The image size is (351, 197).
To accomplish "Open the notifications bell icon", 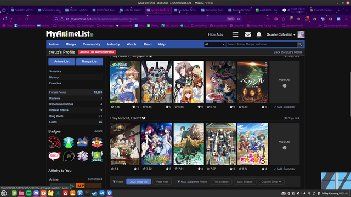I will coord(259,34).
